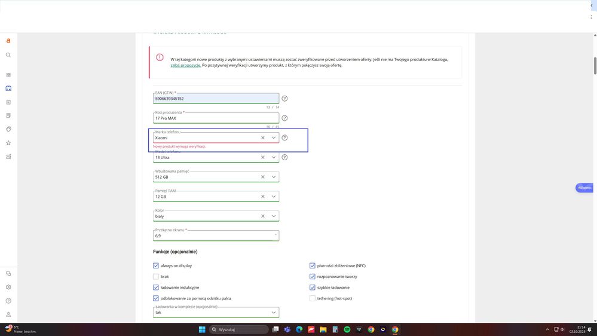Expand the Wbudowana pamięć dropdown

tap(274, 177)
